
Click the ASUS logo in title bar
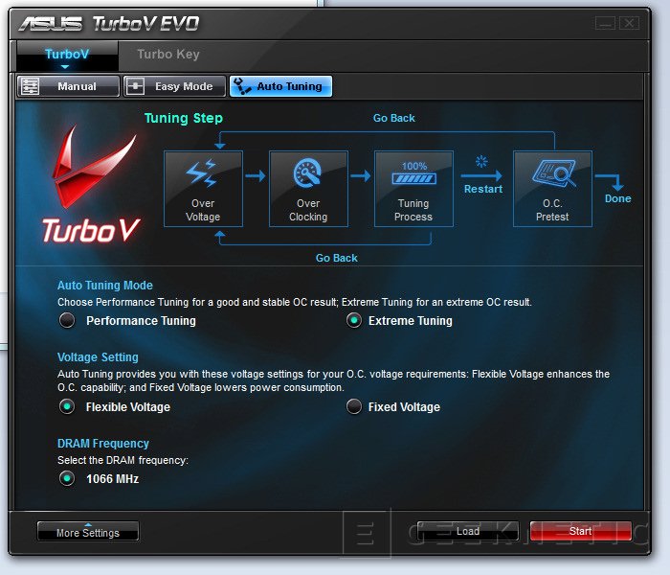pos(51,24)
